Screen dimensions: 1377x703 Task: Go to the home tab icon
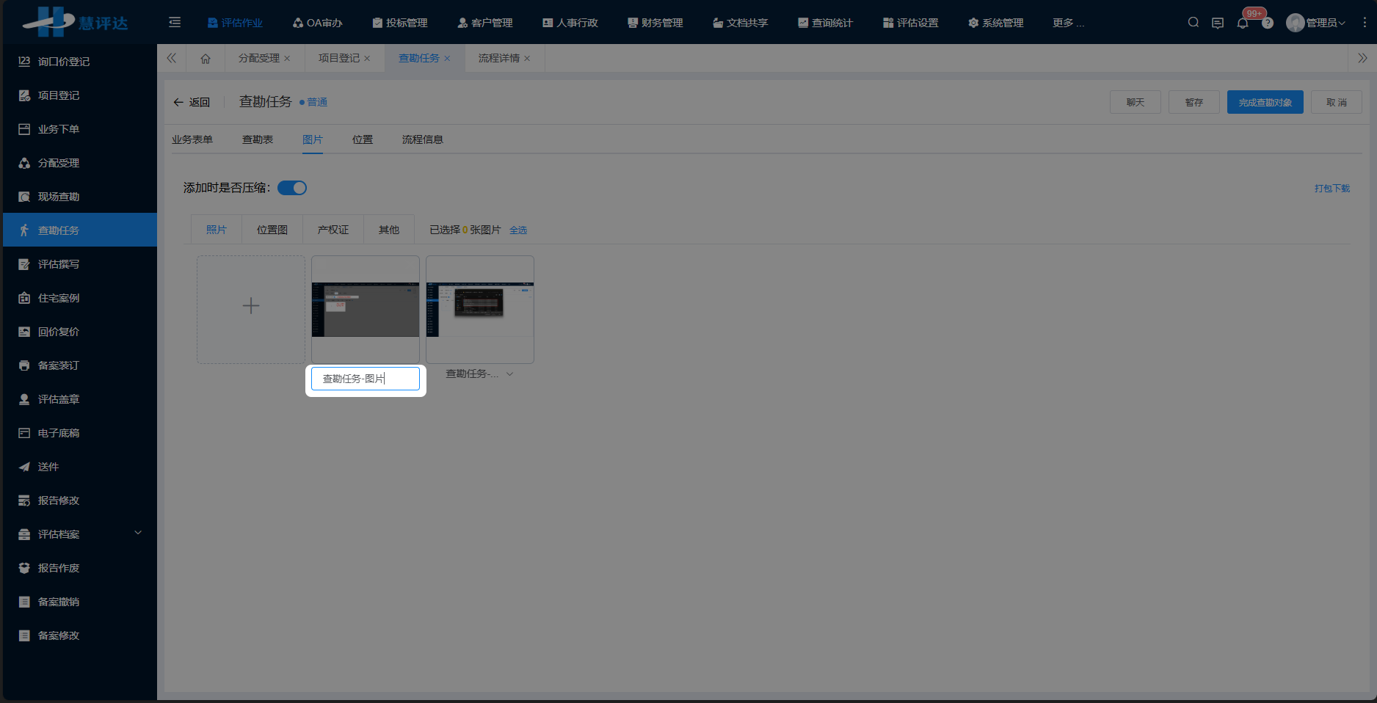tap(206, 59)
